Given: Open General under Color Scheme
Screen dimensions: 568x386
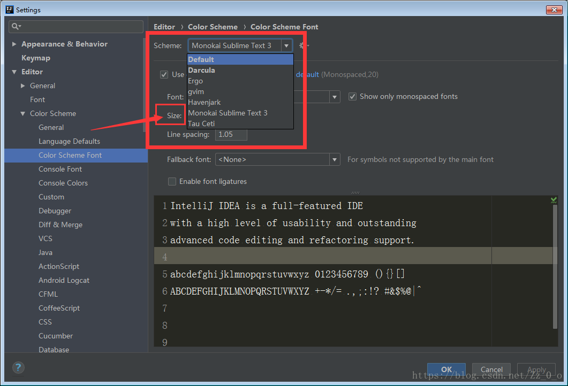Looking at the screenshot, I should (x=51, y=127).
